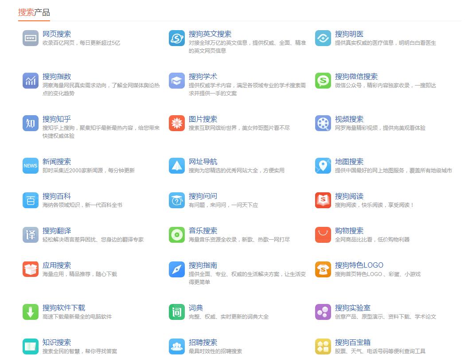Open the 搜狗学术 title link
This screenshot has height=362, width=472.
(x=203, y=77)
